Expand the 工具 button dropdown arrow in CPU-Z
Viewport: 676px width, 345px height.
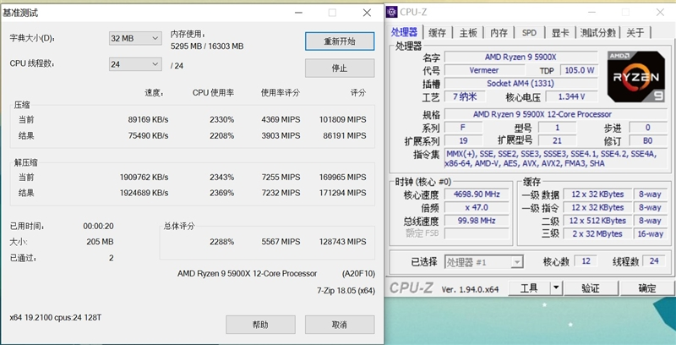point(557,287)
